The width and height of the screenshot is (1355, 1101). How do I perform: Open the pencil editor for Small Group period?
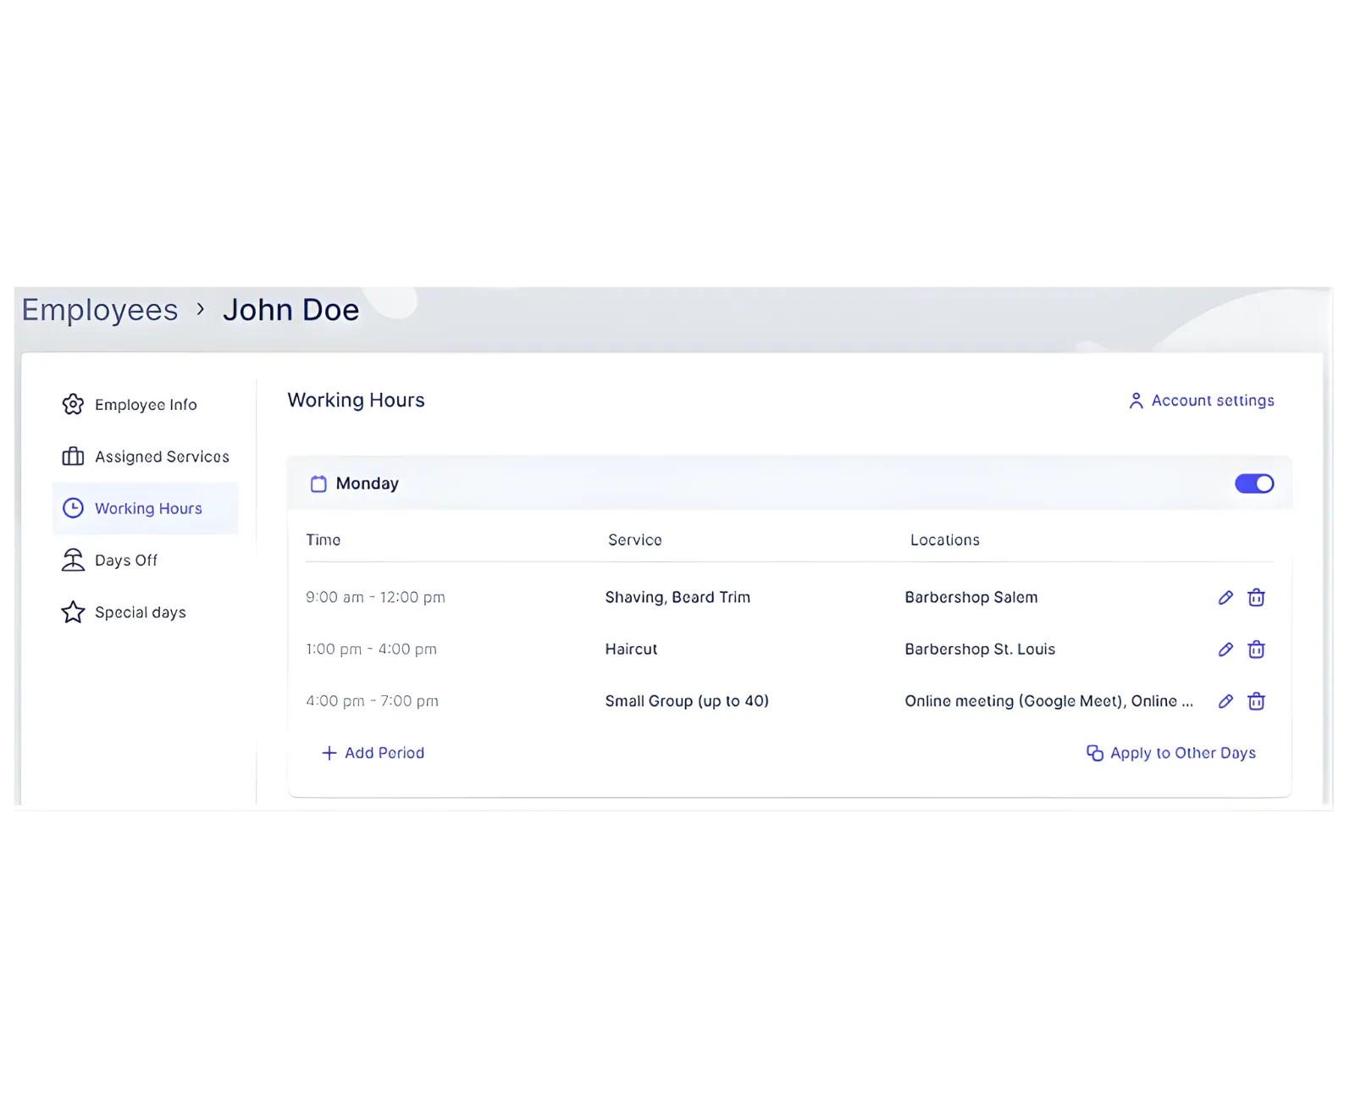coord(1225,700)
